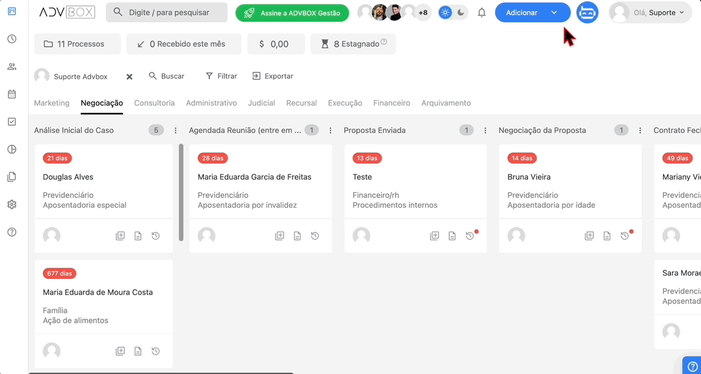Open the Olá, Suporte user menu

point(650,12)
